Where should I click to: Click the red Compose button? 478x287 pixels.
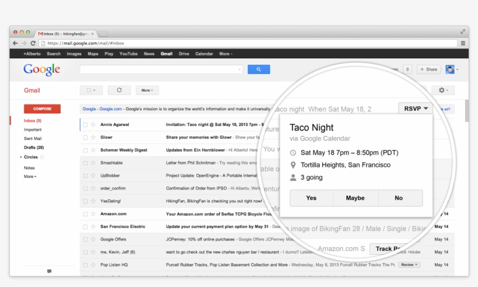[43, 108]
